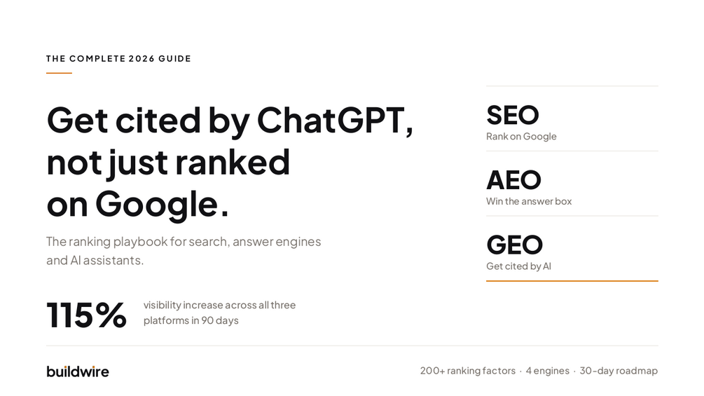Image resolution: width=704 pixels, height=396 pixels.
Task: Click the orange accent line under guide label
Action: coord(59,73)
